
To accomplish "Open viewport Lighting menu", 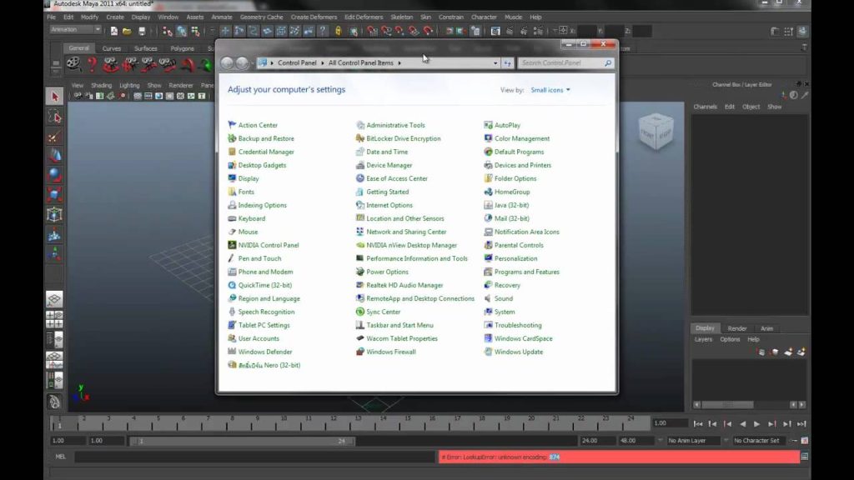I will tap(129, 86).
